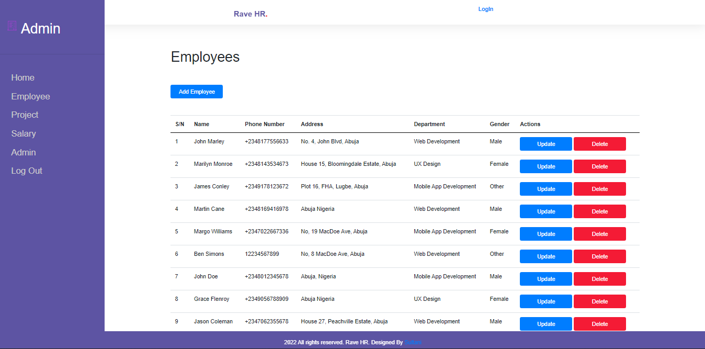Open Salary from the sidebar
The image size is (705, 349).
pyautogui.click(x=24, y=134)
